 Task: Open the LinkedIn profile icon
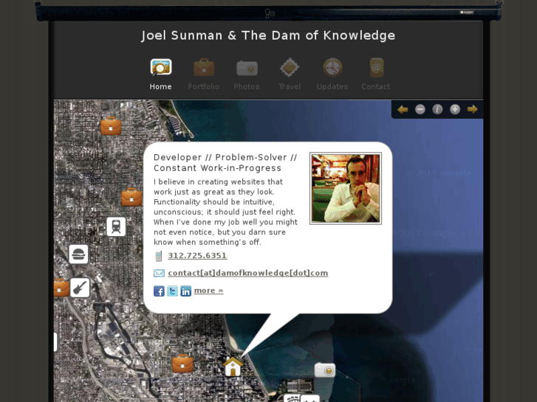tap(186, 291)
